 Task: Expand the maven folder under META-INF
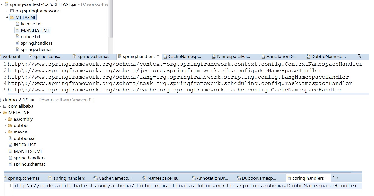point(5,132)
